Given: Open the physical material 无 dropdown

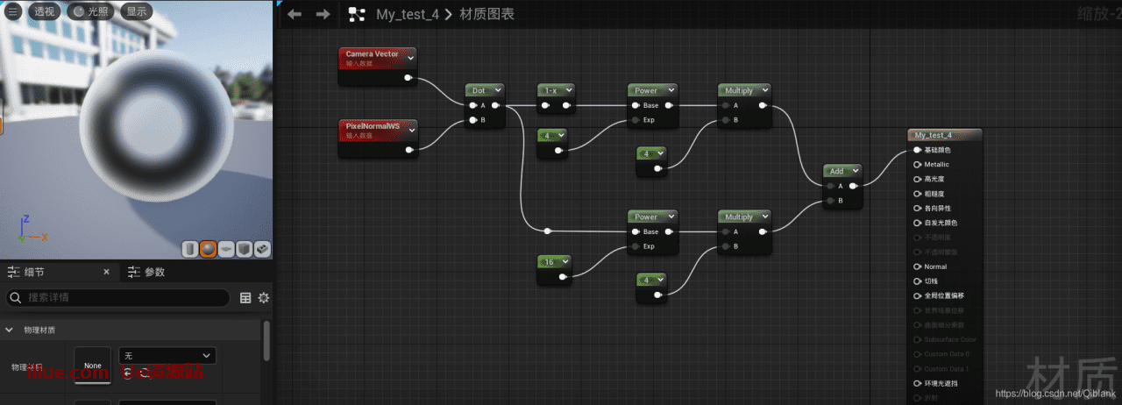Looking at the screenshot, I should tap(167, 355).
